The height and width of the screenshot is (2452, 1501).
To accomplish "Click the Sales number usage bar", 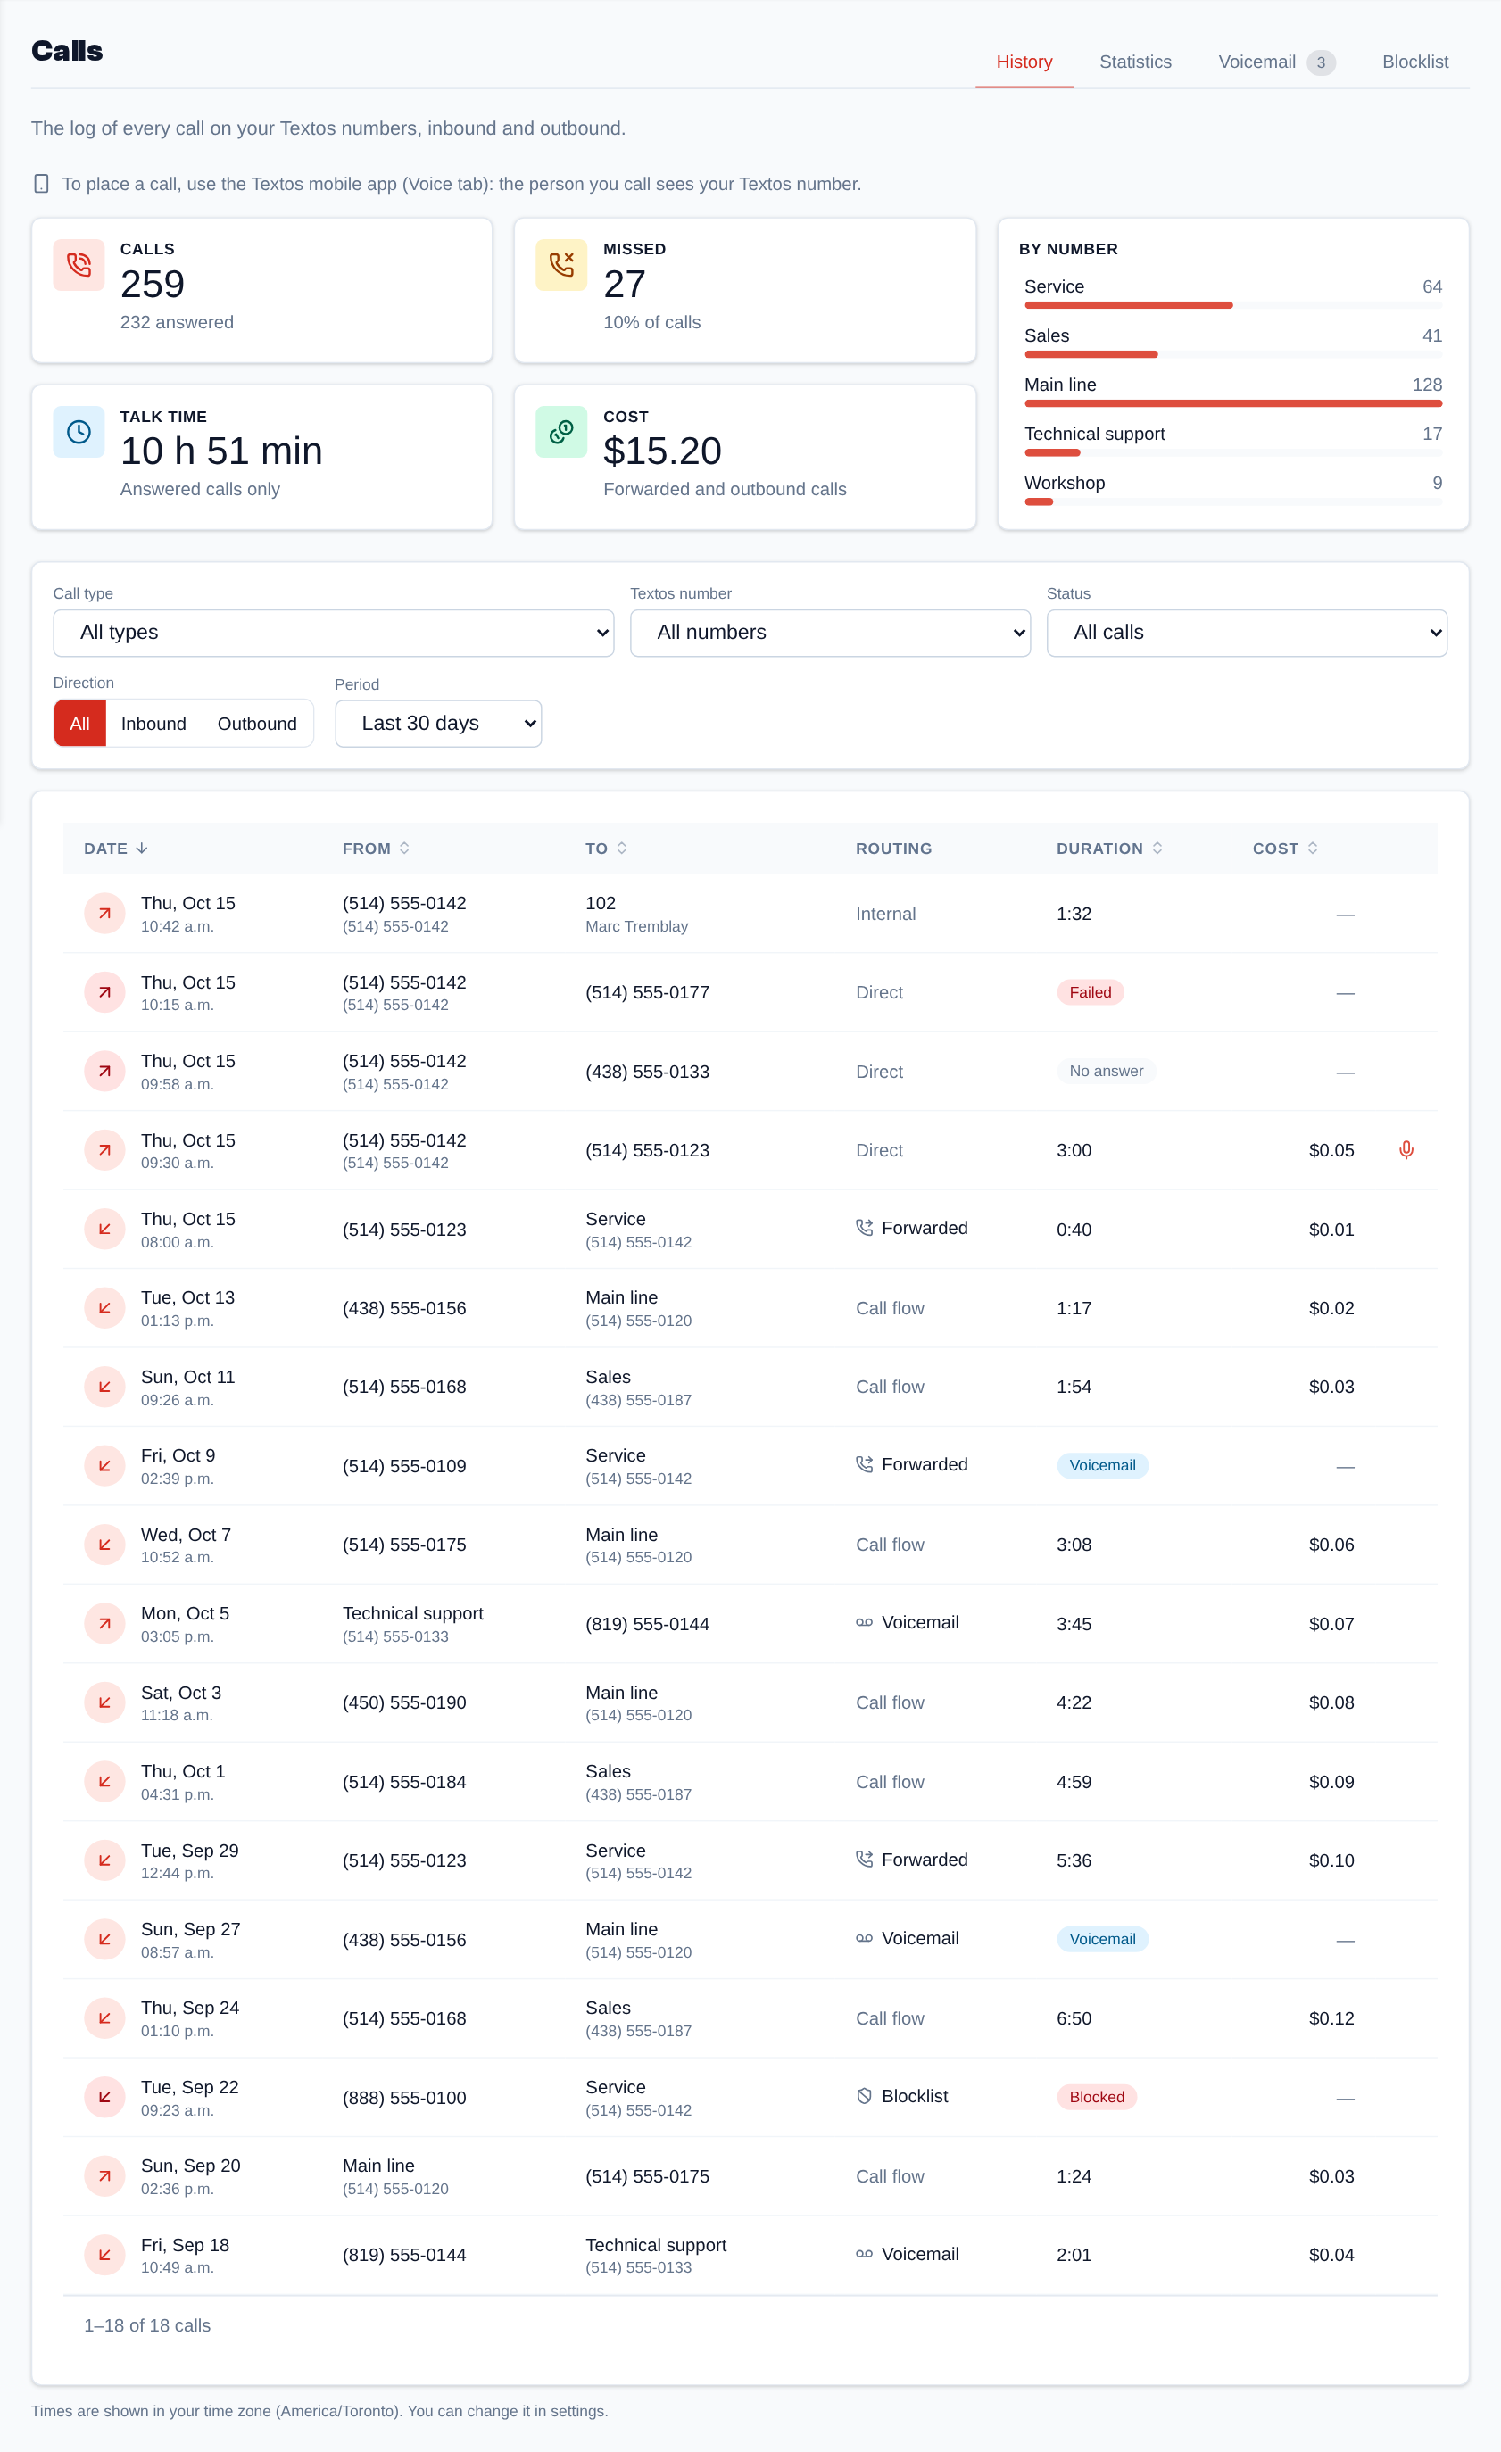I will (x=1233, y=354).
